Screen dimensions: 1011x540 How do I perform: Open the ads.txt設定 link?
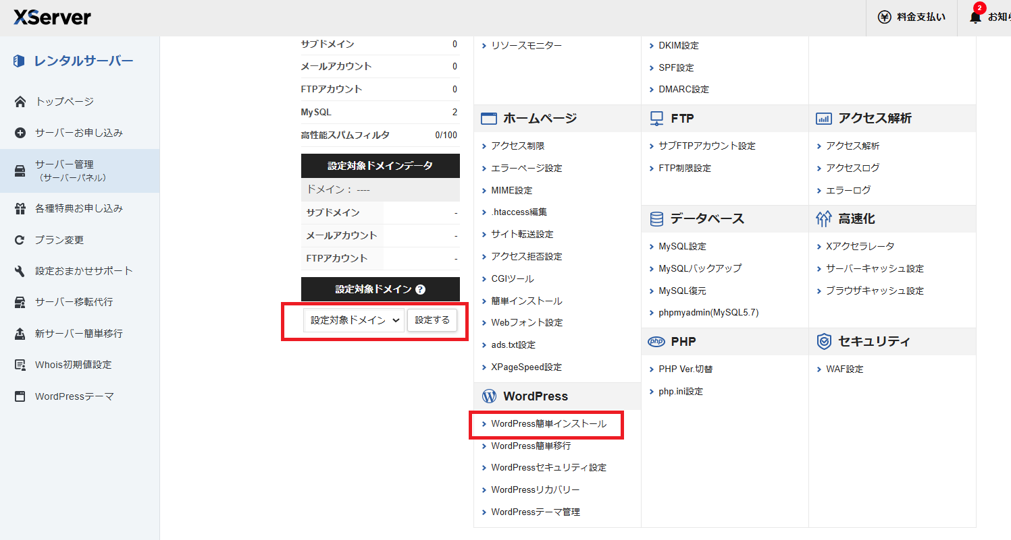click(x=513, y=345)
